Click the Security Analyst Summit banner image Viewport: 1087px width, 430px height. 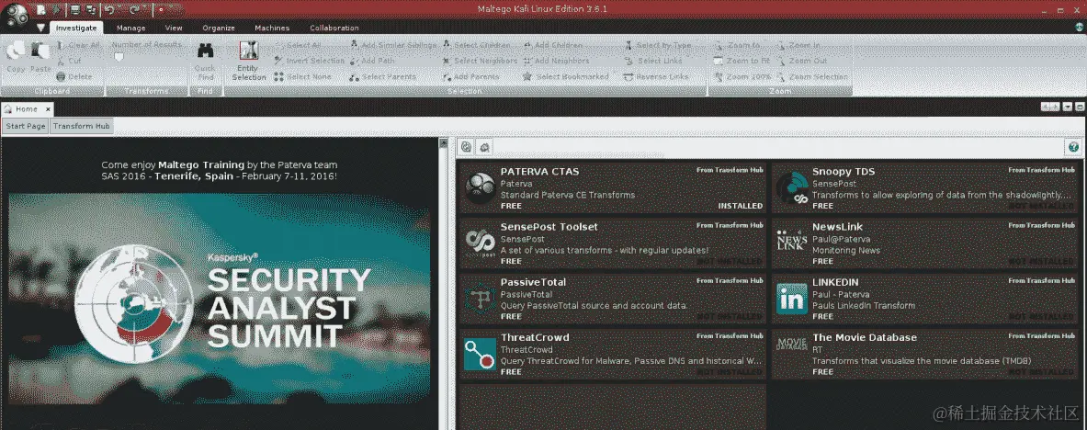pyautogui.click(x=219, y=299)
